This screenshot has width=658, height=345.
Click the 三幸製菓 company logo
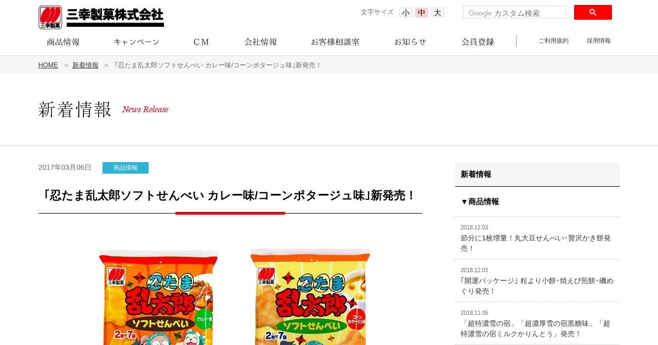[101, 17]
